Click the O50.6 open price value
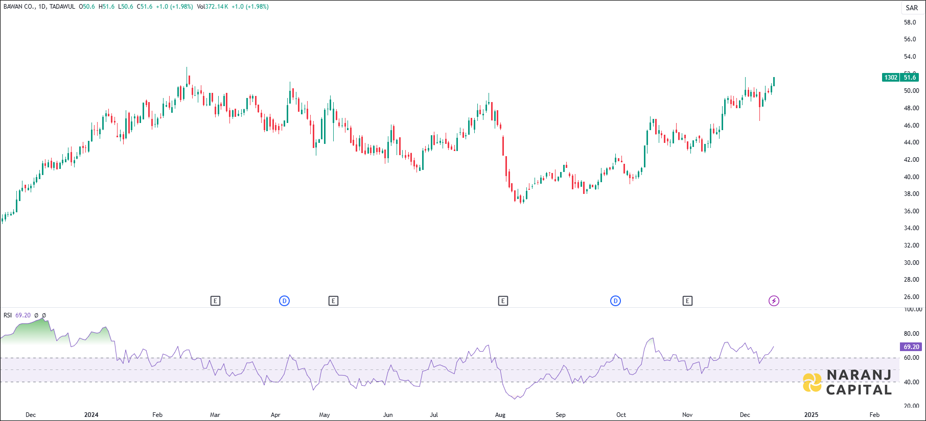The image size is (926, 421). [x=87, y=7]
